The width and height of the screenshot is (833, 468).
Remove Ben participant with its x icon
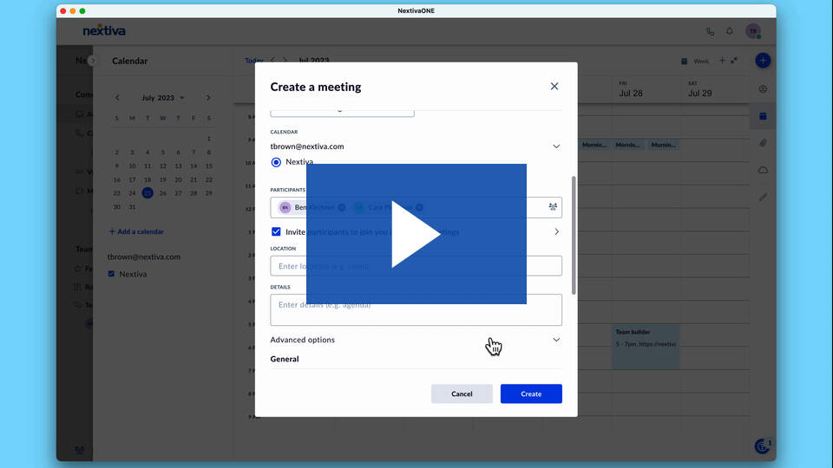coord(342,207)
